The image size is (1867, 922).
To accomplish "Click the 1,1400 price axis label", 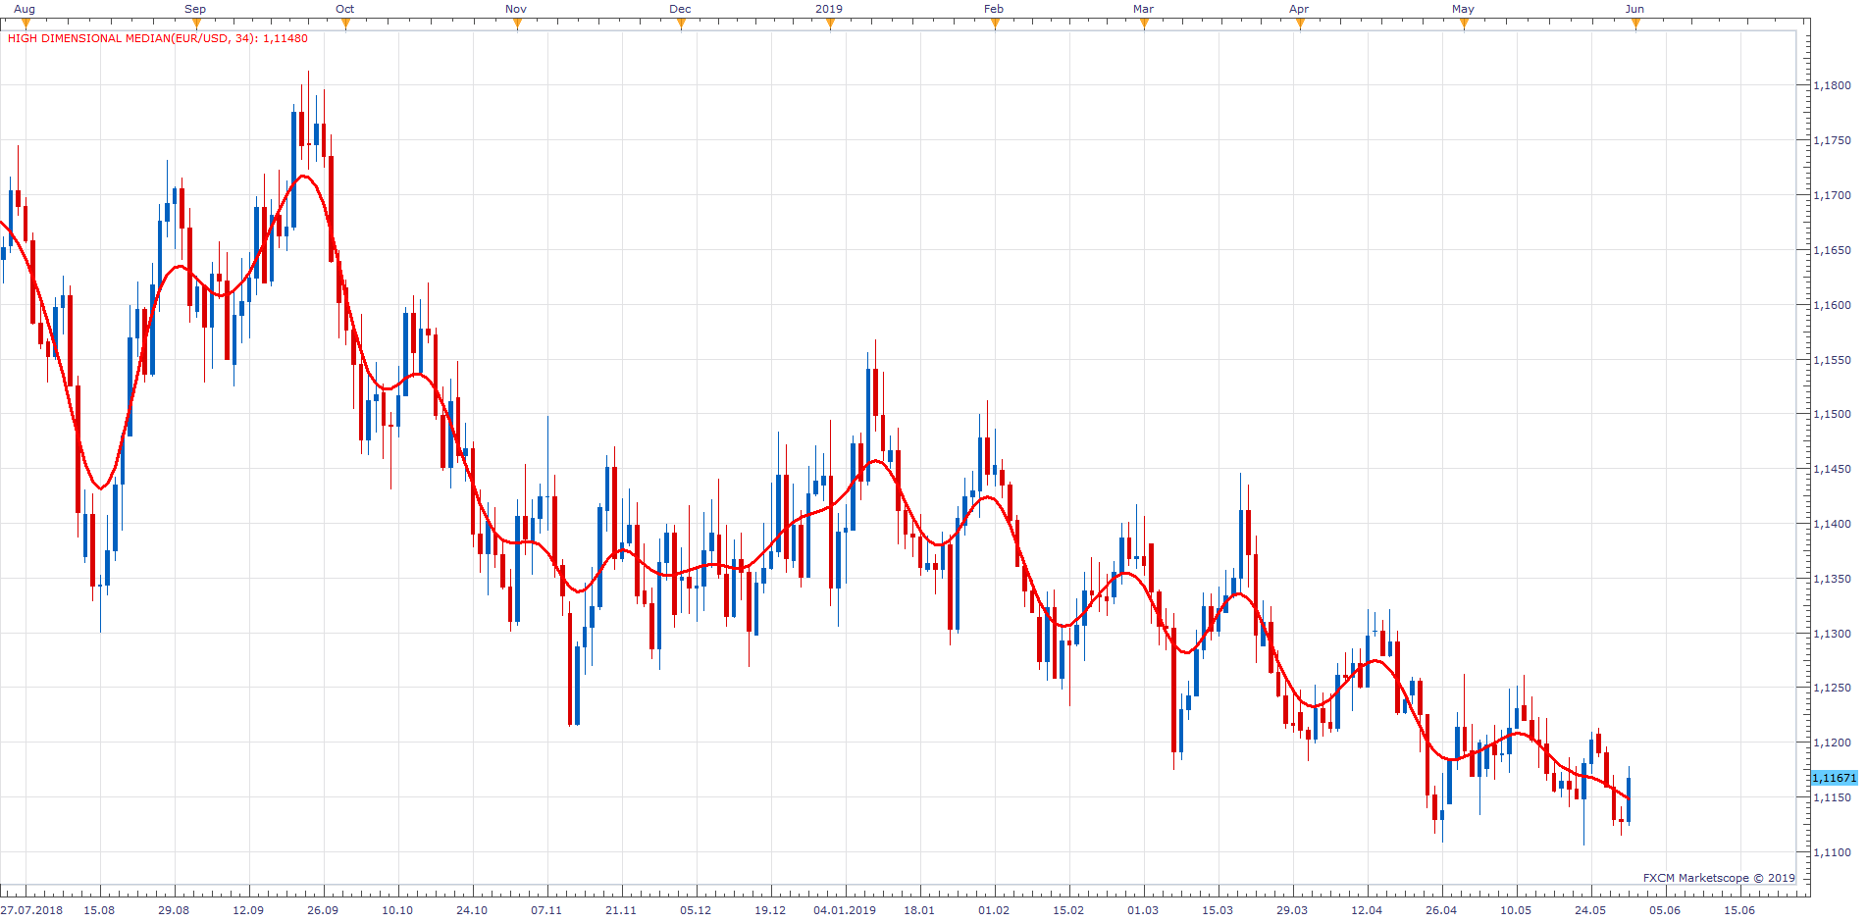I will click(1832, 524).
